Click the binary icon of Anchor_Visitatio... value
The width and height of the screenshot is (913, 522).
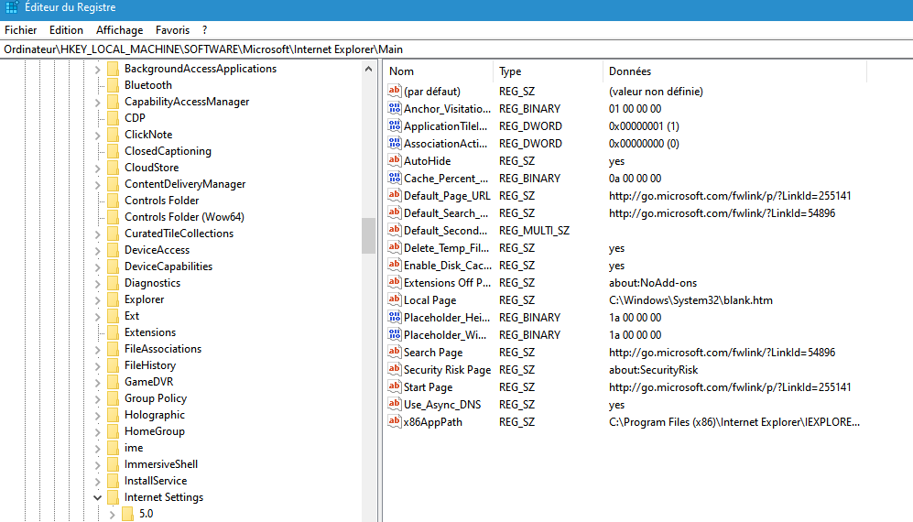pos(394,108)
